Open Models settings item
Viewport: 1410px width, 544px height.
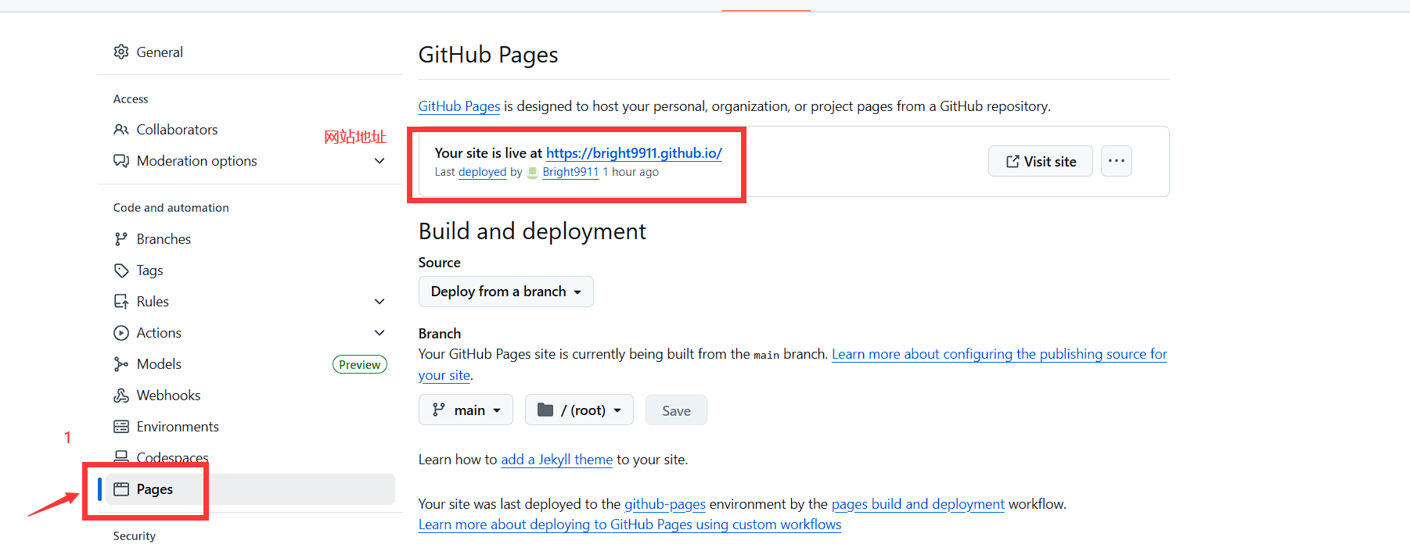tap(159, 363)
